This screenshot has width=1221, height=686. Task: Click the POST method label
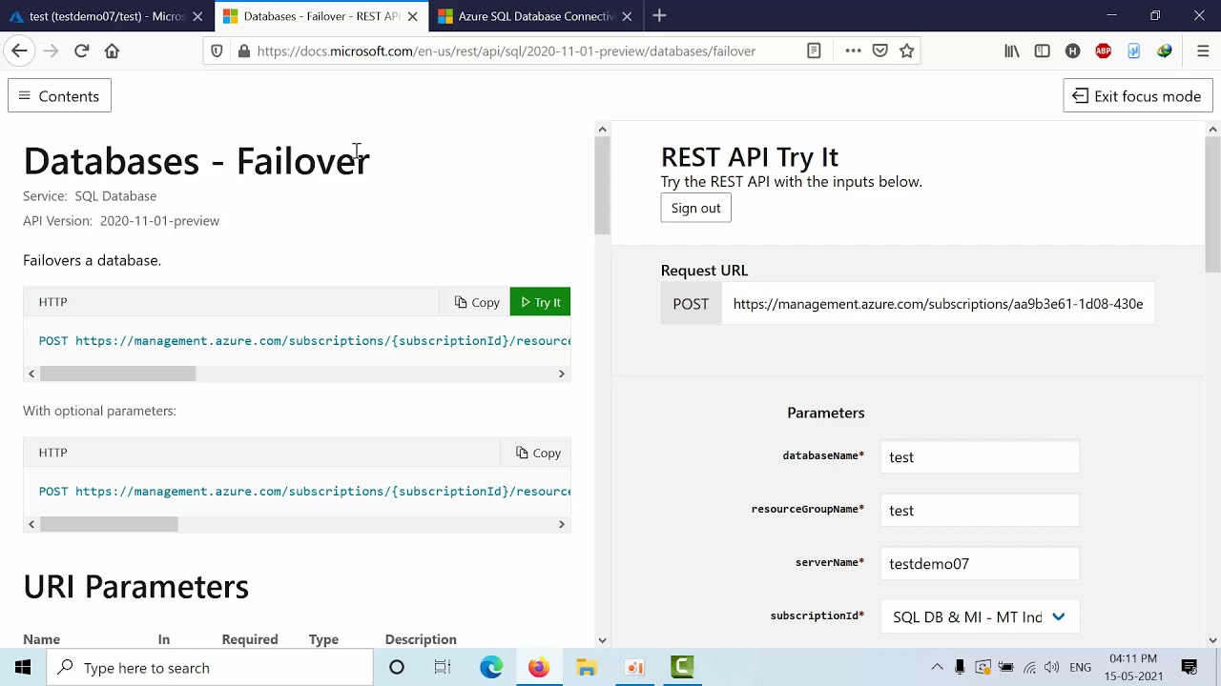coord(691,304)
